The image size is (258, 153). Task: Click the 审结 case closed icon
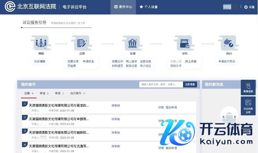[x=184, y=43]
